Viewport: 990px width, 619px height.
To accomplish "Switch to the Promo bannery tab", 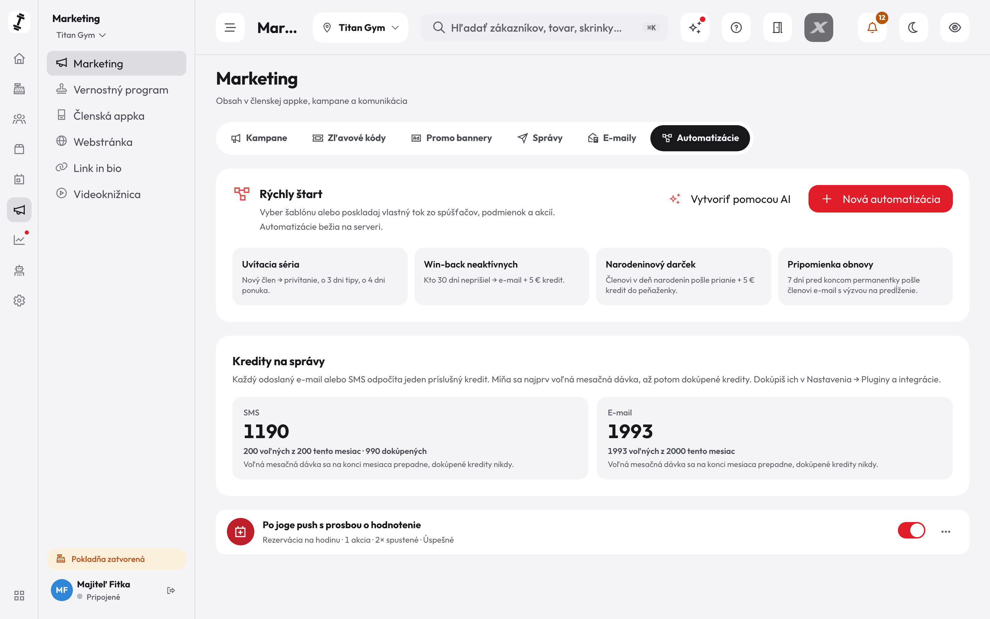I will coord(451,138).
